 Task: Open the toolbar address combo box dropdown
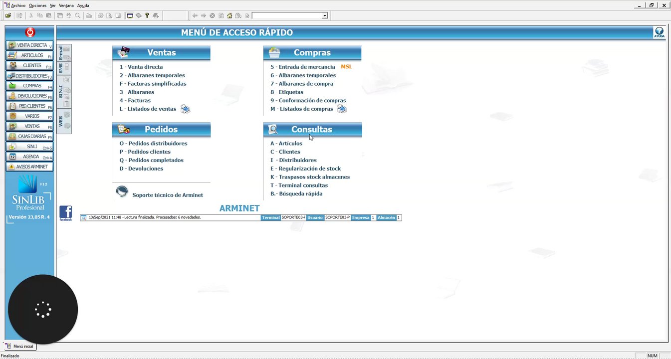(x=325, y=15)
